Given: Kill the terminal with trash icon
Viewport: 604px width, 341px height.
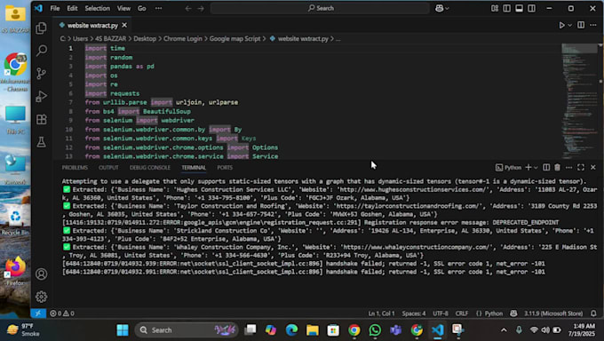Looking at the screenshot, I should 558,167.
